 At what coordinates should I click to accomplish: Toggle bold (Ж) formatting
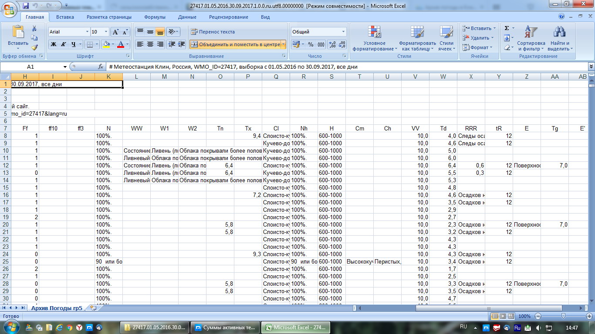54,44
